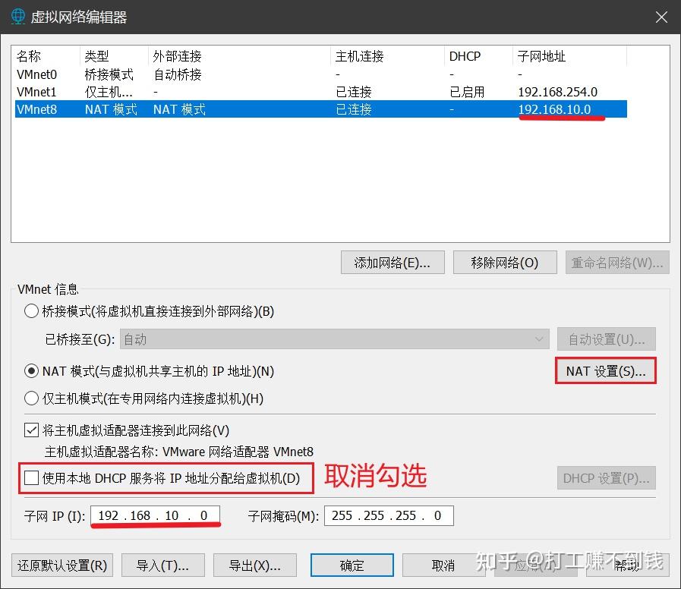The width and height of the screenshot is (681, 589).
Task: Click the 自动桥接 cell of VMnet0
Action: 178,74
